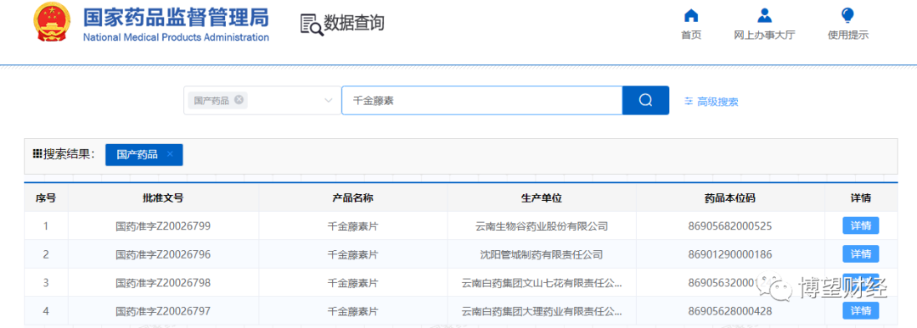The height and width of the screenshot is (328, 917).
Task: Click the 高级搜索 filter sliders icon
Action: (689, 102)
